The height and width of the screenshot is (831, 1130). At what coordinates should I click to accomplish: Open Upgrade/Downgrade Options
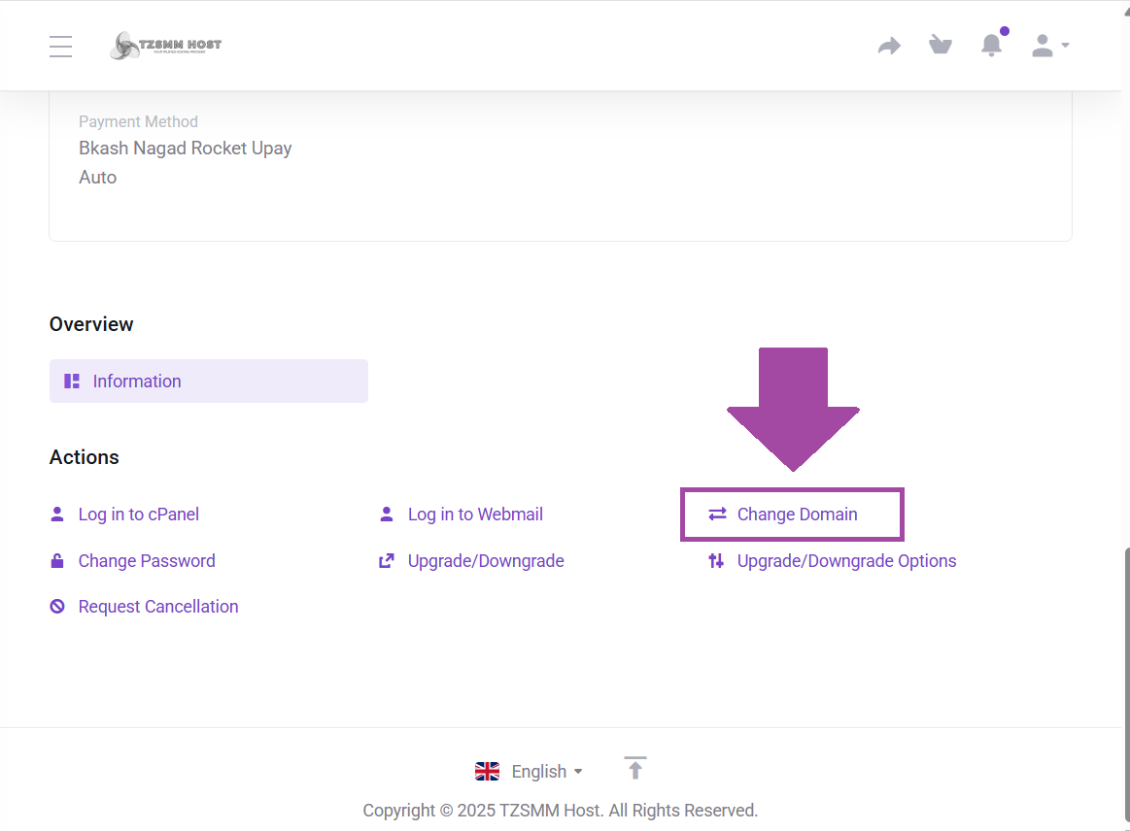844,560
